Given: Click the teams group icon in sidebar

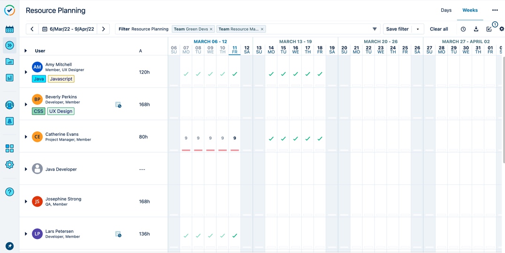Looking at the screenshot, I should click(9, 105).
